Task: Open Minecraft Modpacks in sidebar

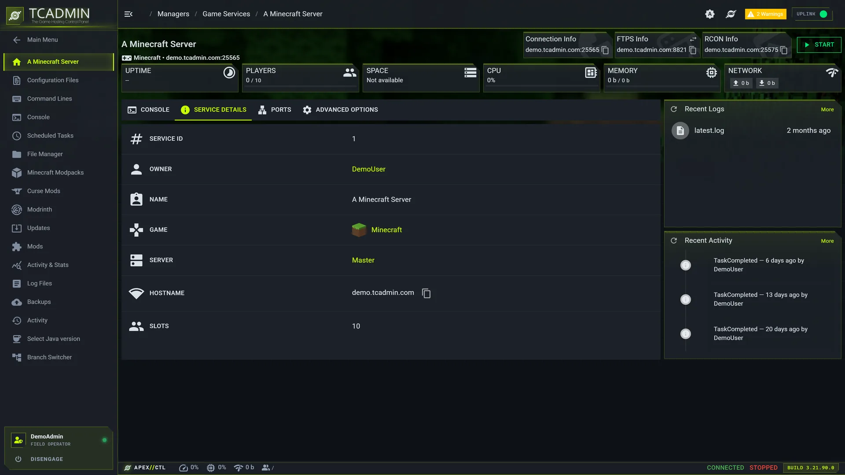Action: [x=59, y=173]
